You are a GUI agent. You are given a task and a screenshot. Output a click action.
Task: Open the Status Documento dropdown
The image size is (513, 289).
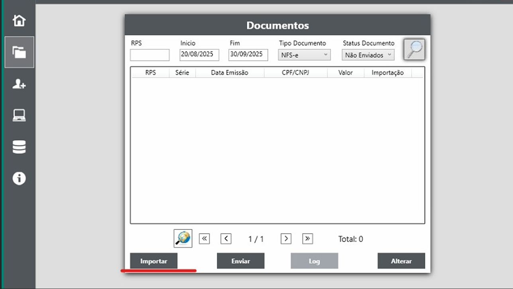pyautogui.click(x=368, y=55)
